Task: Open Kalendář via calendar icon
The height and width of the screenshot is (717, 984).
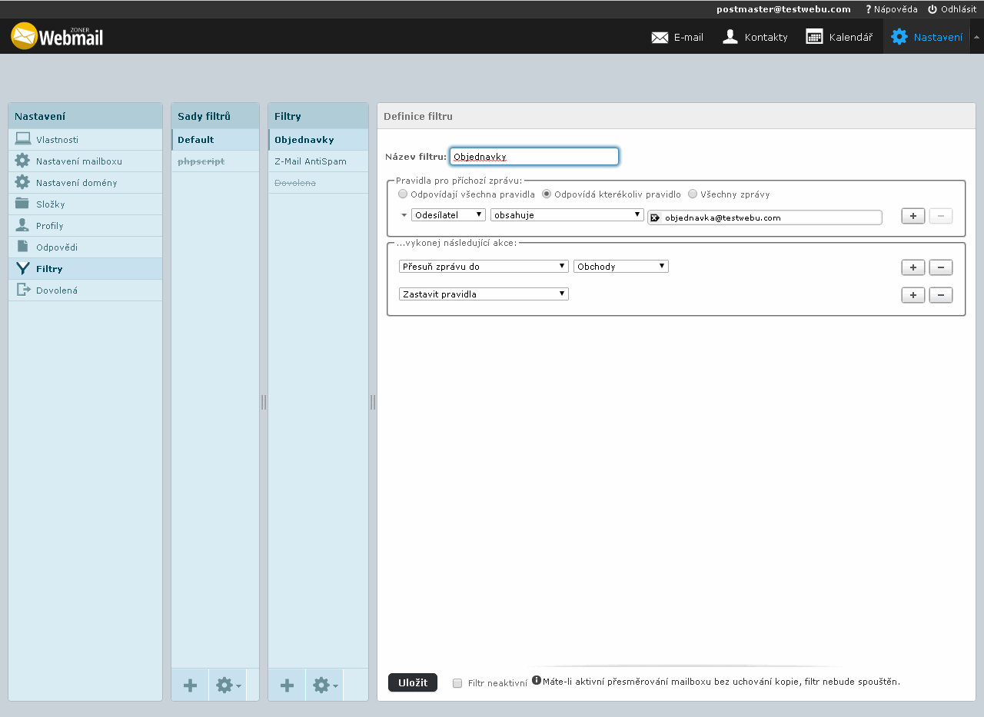Action: coord(814,37)
